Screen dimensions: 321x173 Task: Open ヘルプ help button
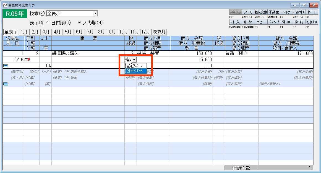[286, 12]
